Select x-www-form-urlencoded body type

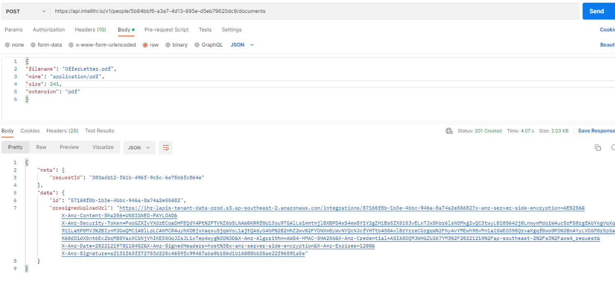click(x=102, y=45)
